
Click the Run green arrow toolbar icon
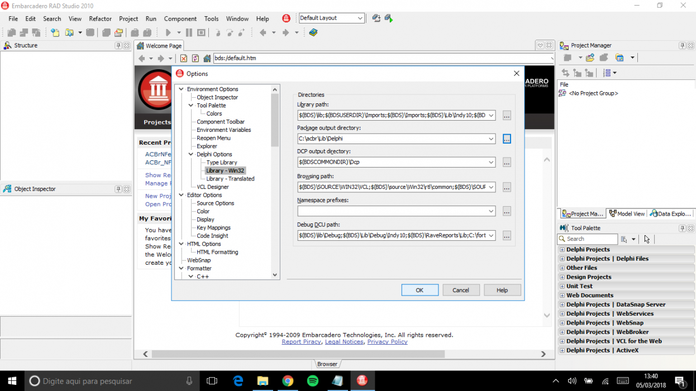coord(168,33)
